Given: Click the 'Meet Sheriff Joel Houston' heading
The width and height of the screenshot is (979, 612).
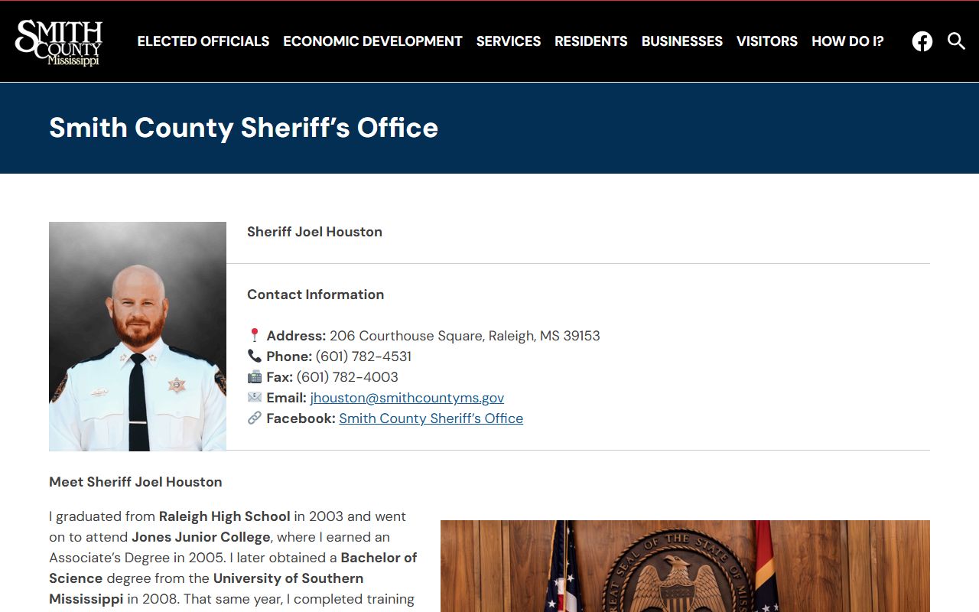Looking at the screenshot, I should [135, 482].
